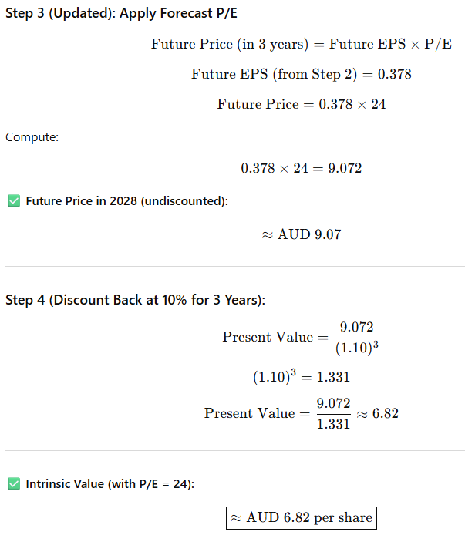The width and height of the screenshot is (465, 542).
Task: Select the 0.378 × 24 = 9.072 calculation
Action: click(x=302, y=168)
